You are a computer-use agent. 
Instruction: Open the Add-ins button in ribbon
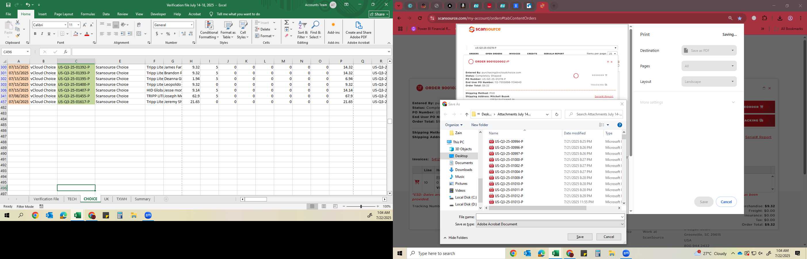(333, 28)
